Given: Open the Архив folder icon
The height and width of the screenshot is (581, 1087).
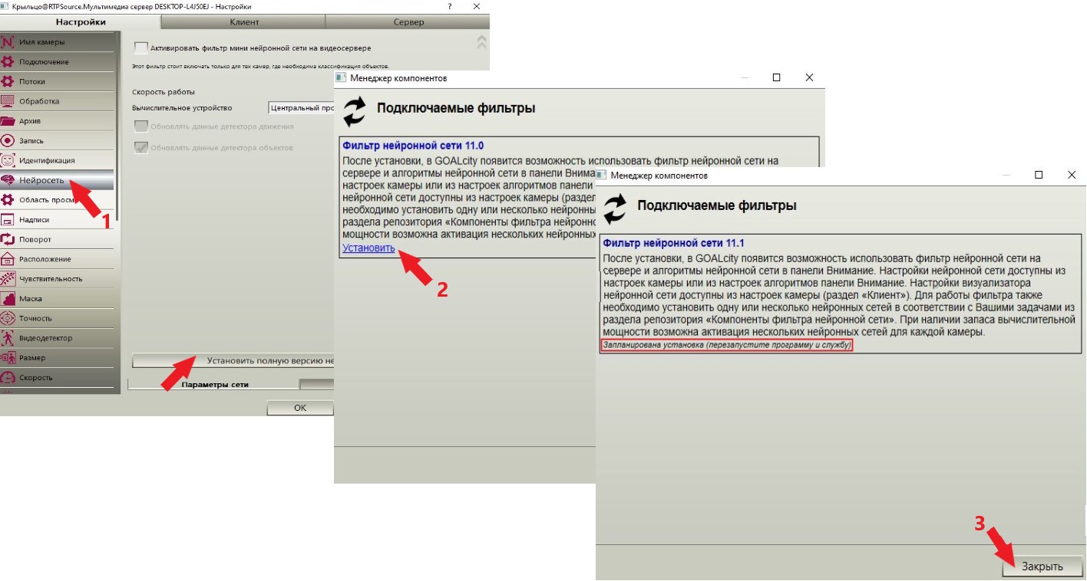Looking at the screenshot, I should 8,120.
